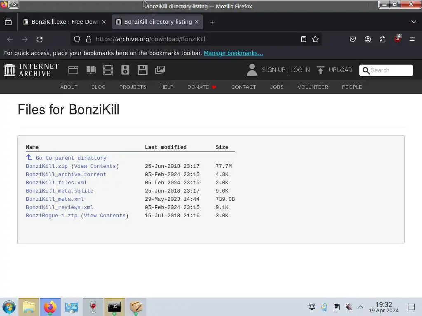
Task: Open BonziKill_reviews.xml link
Action: click(x=59, y=207)
